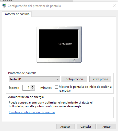The width and height of the screenshot is (118, 131).
Task: Enable Mostrar la pantalla de inicio de sesión checkbox
Action: [56, 87]
